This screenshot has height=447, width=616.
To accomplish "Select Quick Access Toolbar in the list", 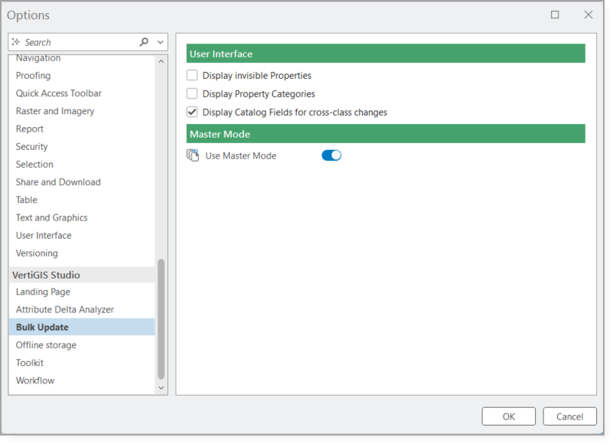I will pos(59,93).
